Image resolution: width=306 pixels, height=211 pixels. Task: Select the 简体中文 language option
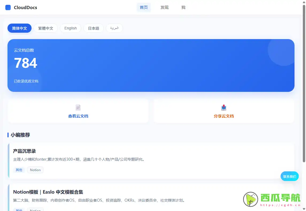coord(19,28)
